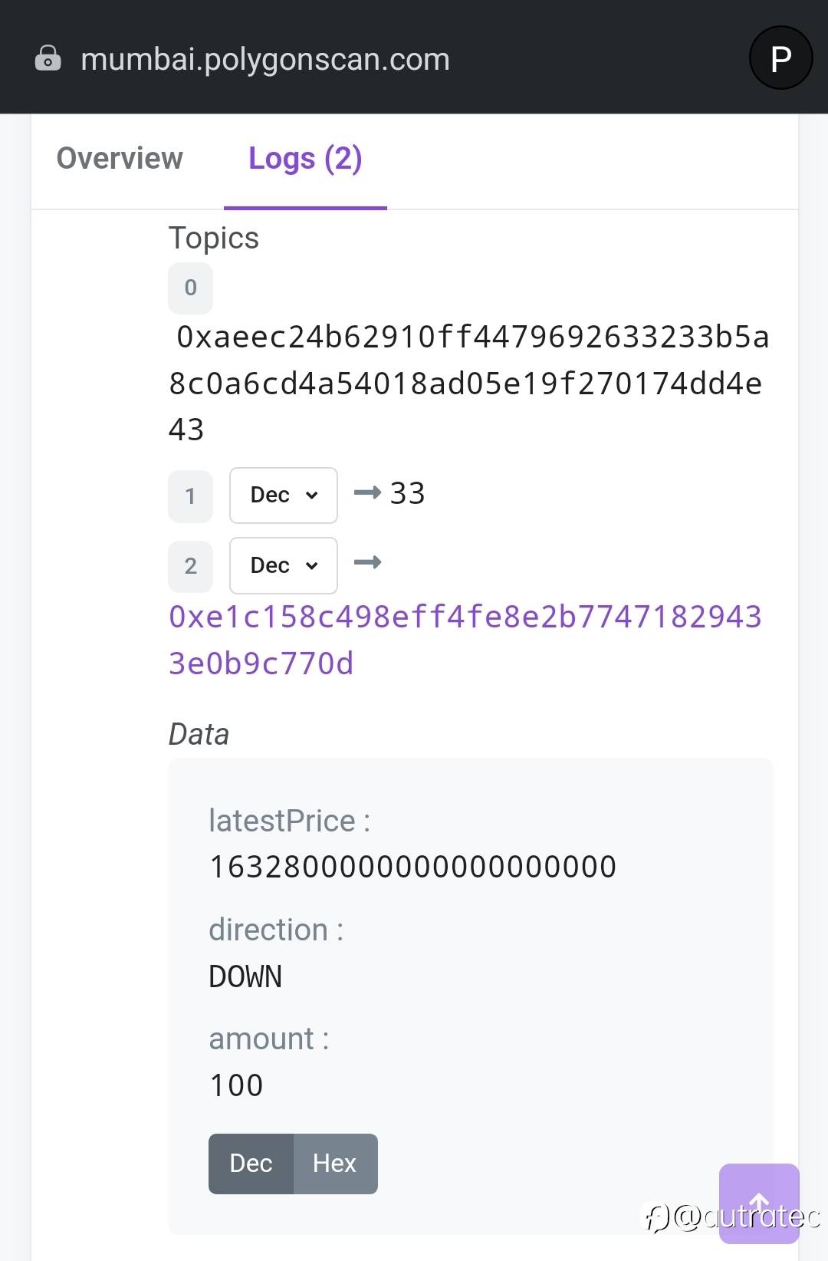This screenshot has width=828, height=1261.
Task: Tap the mumbai.polygonscan.com URL bar
Action: 265,59
